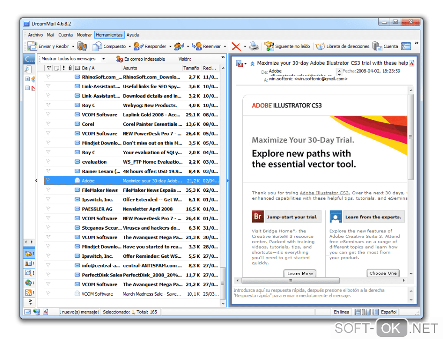Image resolution: width=443 pixels, height=339 pixels.
Task: Click the preview horizontal scrollbar thumb
Action: coord(291,280)
